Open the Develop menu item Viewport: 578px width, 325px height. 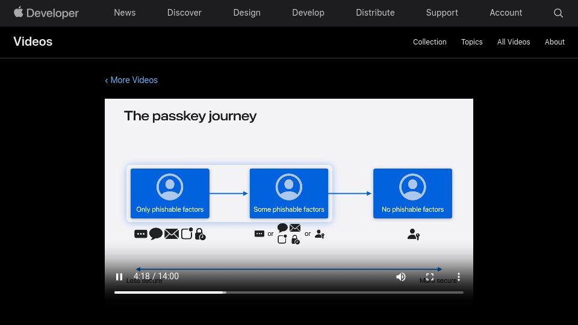[308, 13]
